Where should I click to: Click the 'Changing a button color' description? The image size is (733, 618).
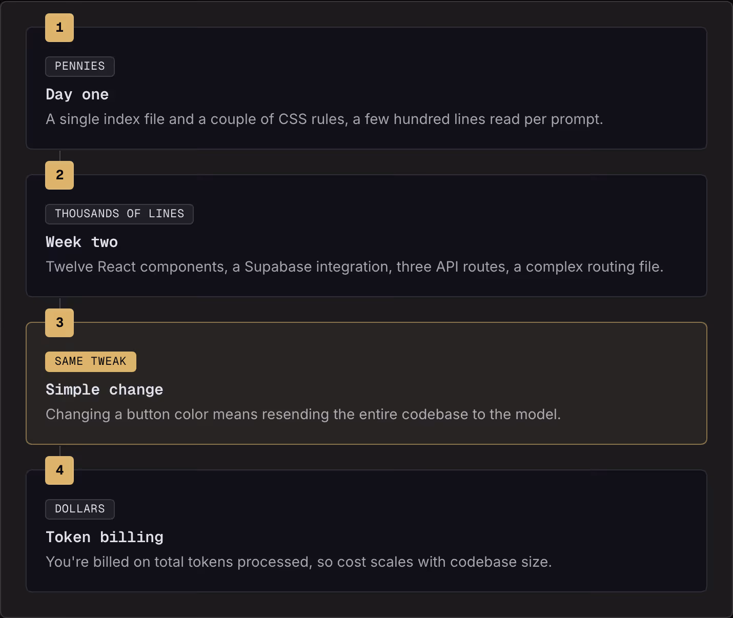[303, 415]
